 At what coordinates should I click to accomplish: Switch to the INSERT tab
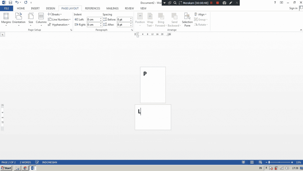35,9
